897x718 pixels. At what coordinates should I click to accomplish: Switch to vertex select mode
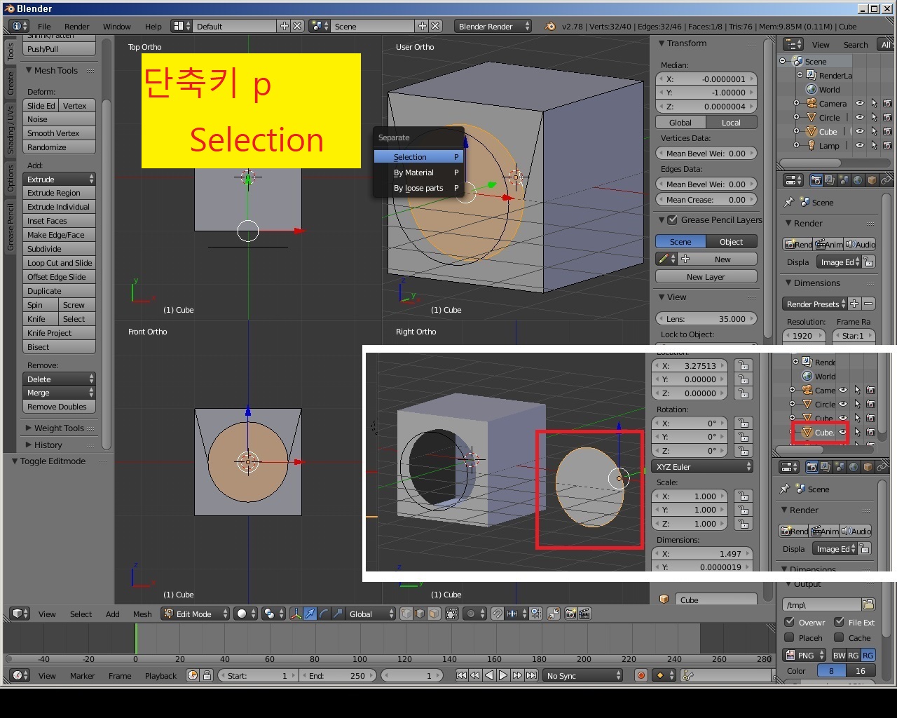coord(406,614)
